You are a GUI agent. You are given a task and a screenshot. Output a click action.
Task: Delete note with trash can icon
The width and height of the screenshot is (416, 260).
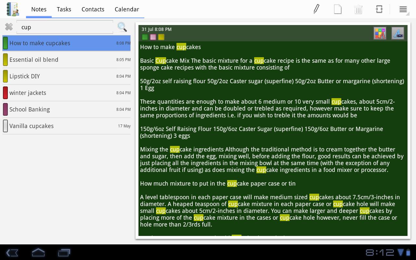coord(358,9)
